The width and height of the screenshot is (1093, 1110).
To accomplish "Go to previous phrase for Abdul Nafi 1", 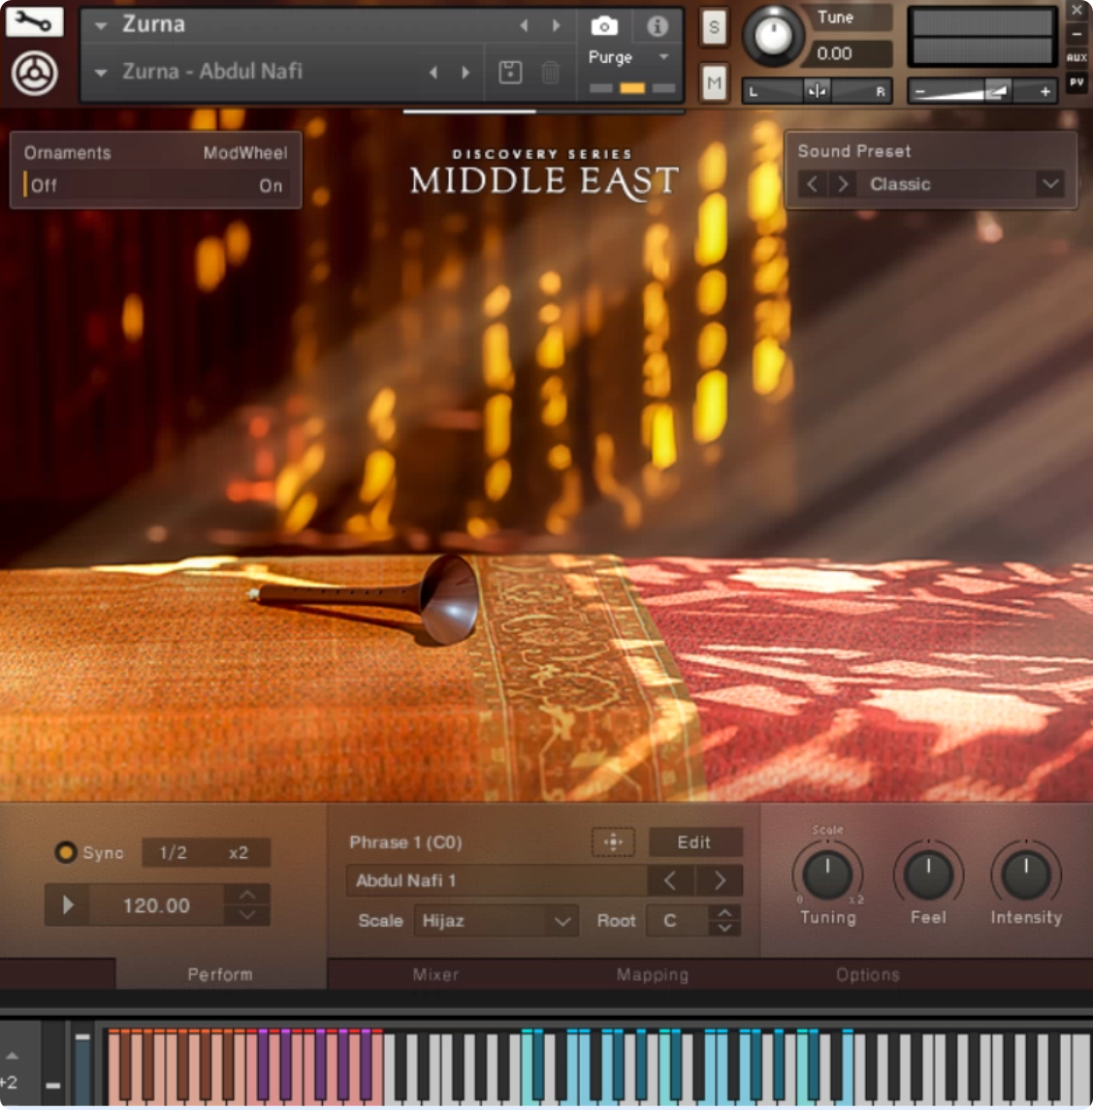I will tap(670, 880).
